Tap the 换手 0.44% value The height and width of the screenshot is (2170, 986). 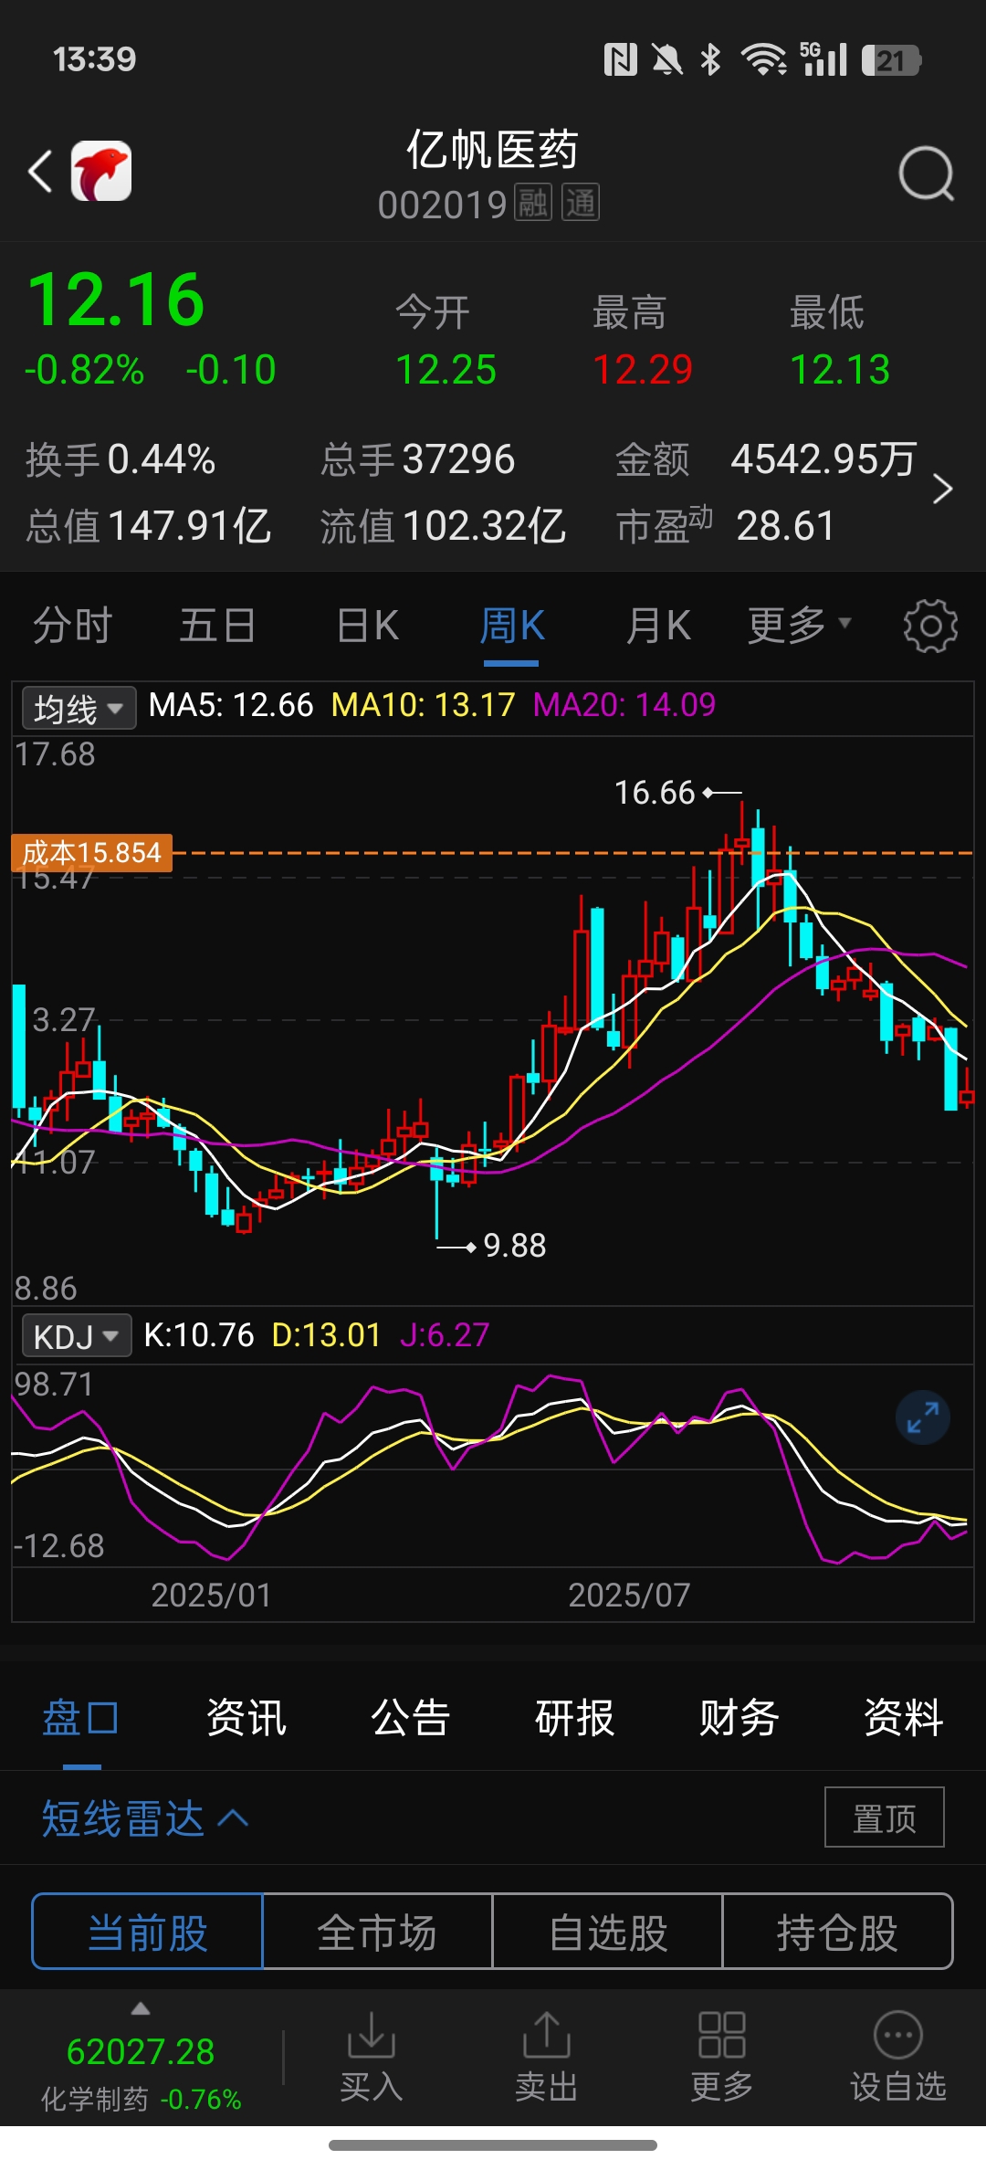pos(161,459)
